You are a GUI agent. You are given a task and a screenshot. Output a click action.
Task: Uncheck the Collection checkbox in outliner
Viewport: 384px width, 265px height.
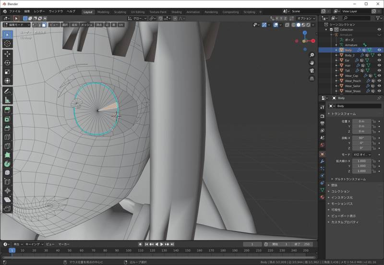331,30
